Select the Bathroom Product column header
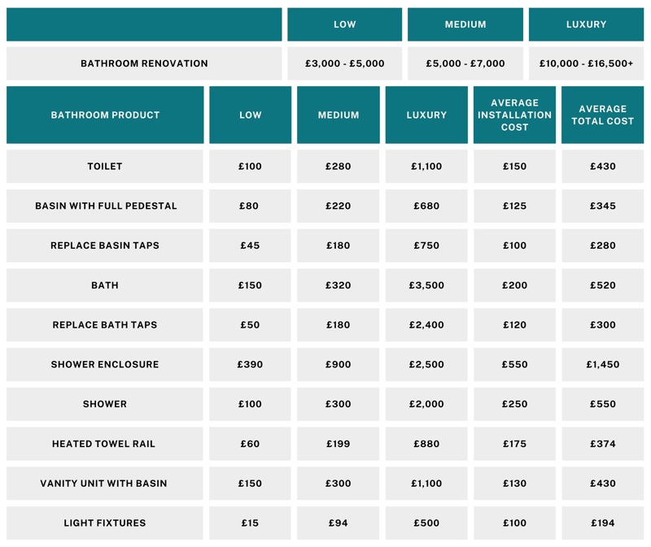This screenshot has width=651, height=547. click(105, 115)
